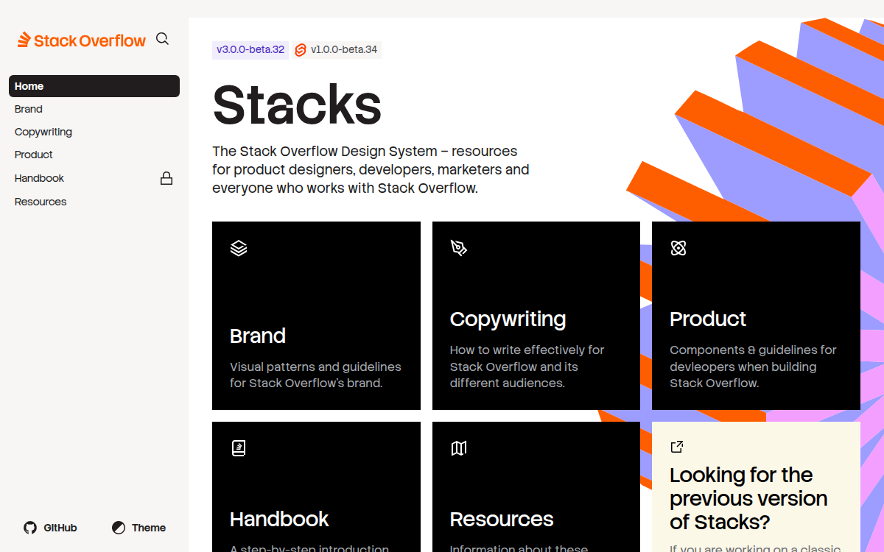
Task: Open Copywriting in the sidebar
Action: point(94,132)
